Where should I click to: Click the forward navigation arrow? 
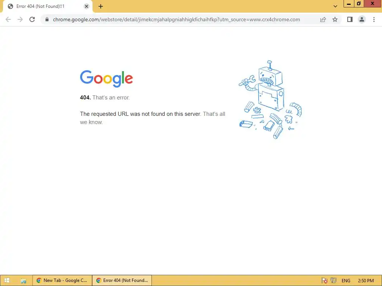point(20,19)
